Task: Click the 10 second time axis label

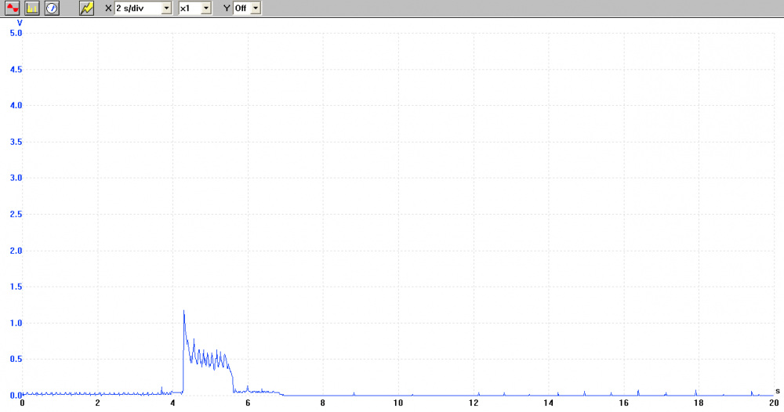Action: click(x=398, y=403)
